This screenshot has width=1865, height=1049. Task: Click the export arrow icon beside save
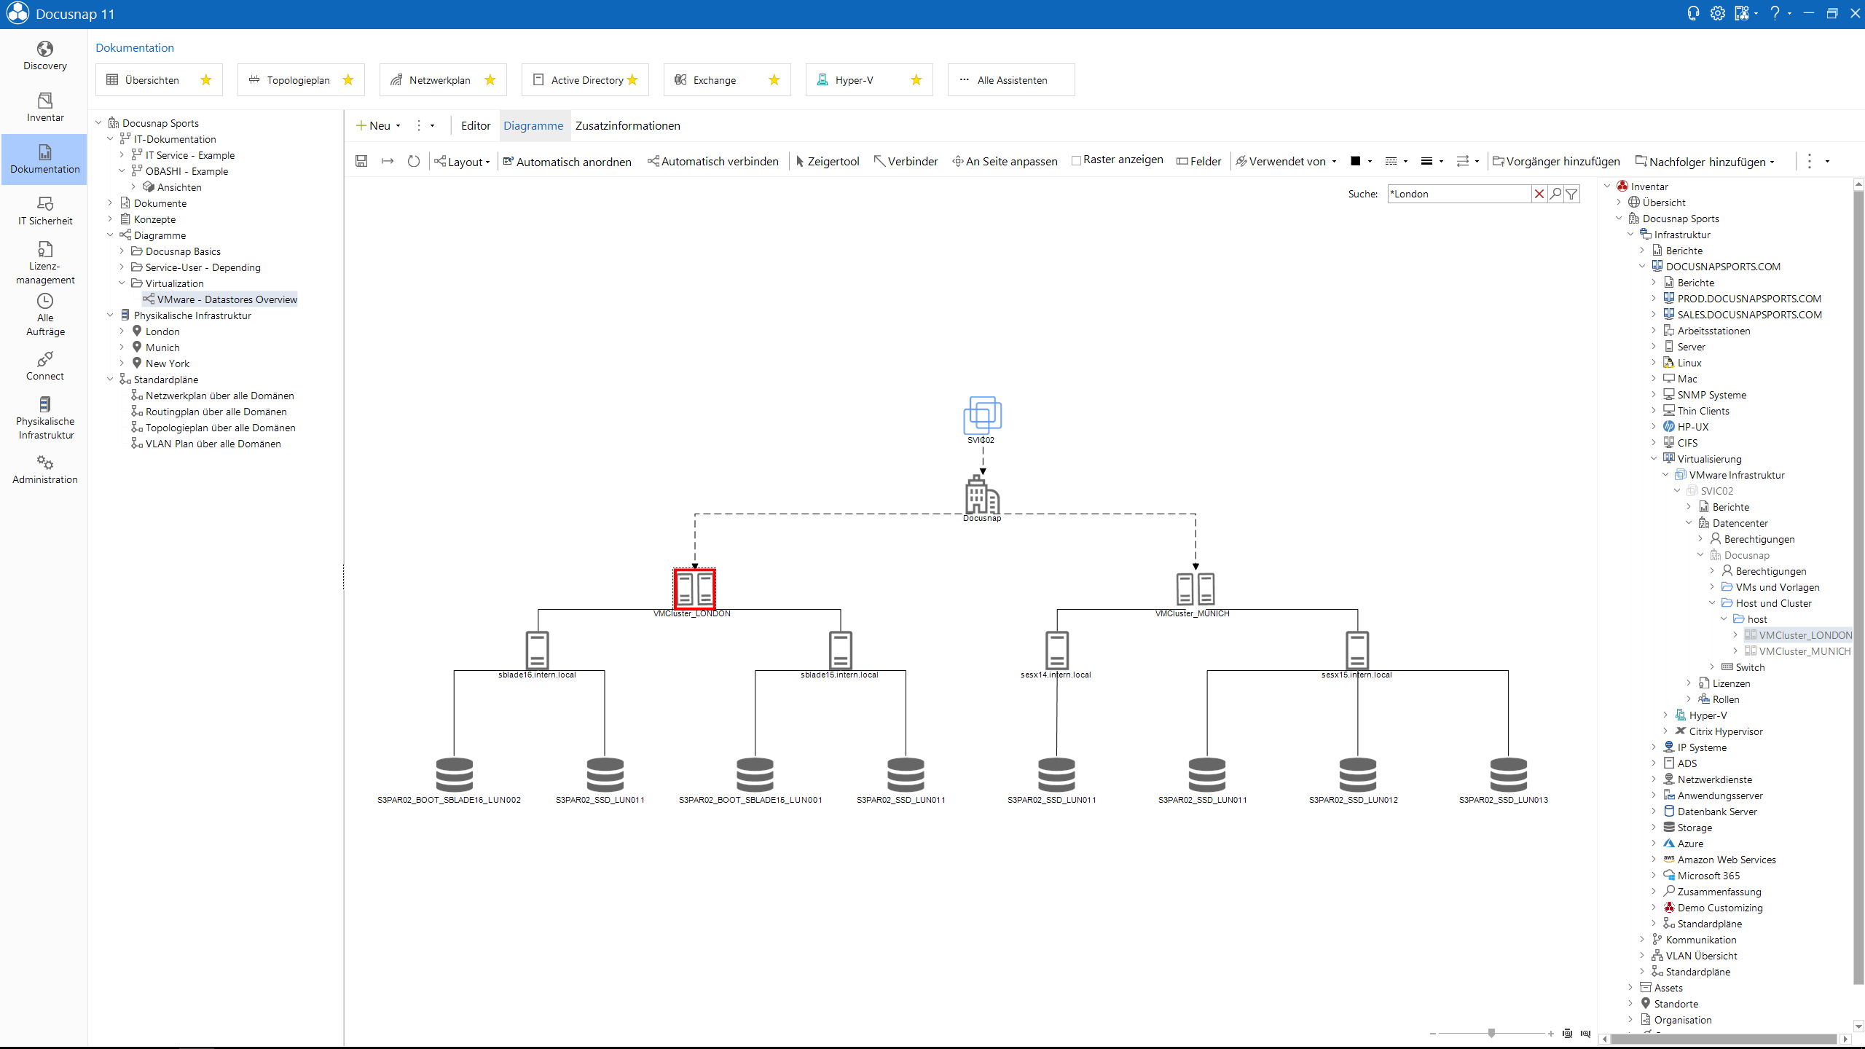point(388,161)
